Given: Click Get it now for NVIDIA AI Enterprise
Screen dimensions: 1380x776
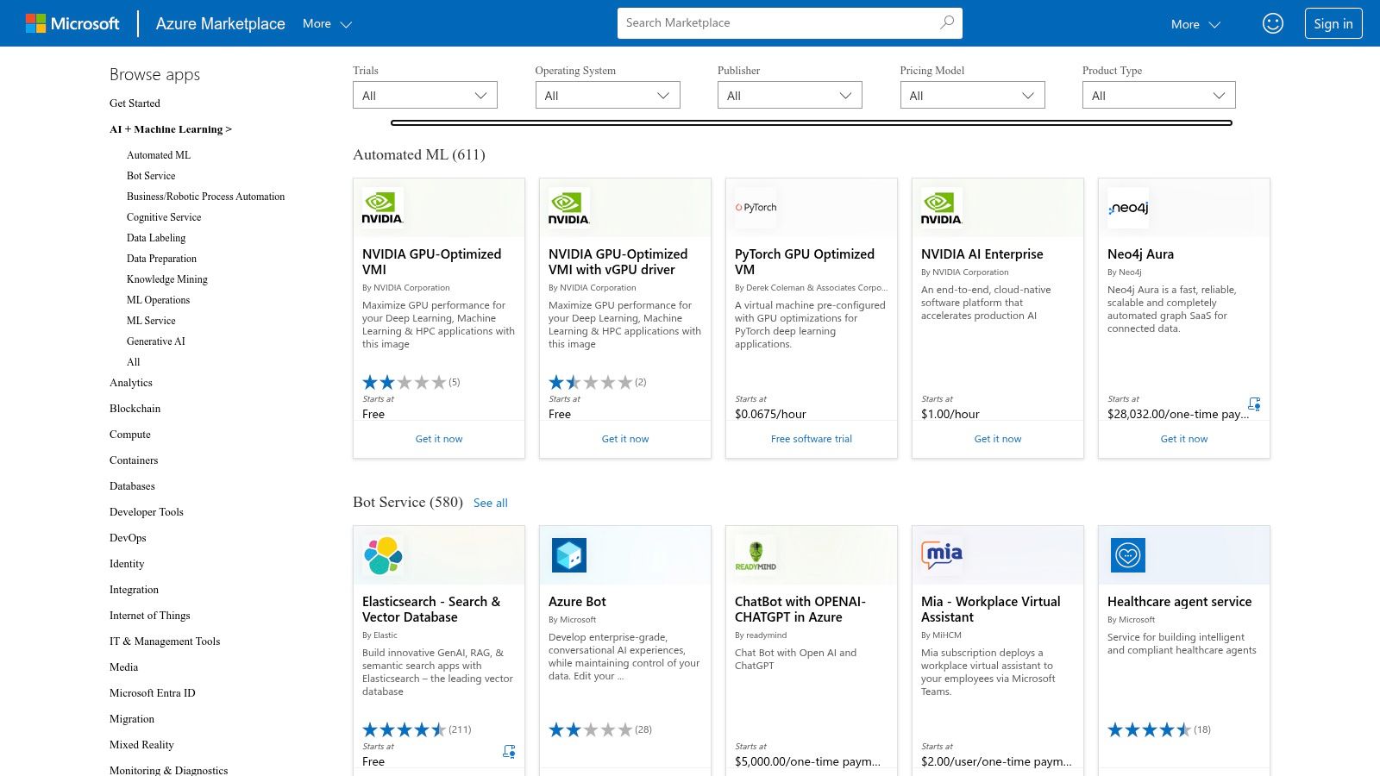Looking at the screenshot, I should [x=997, y=439].
